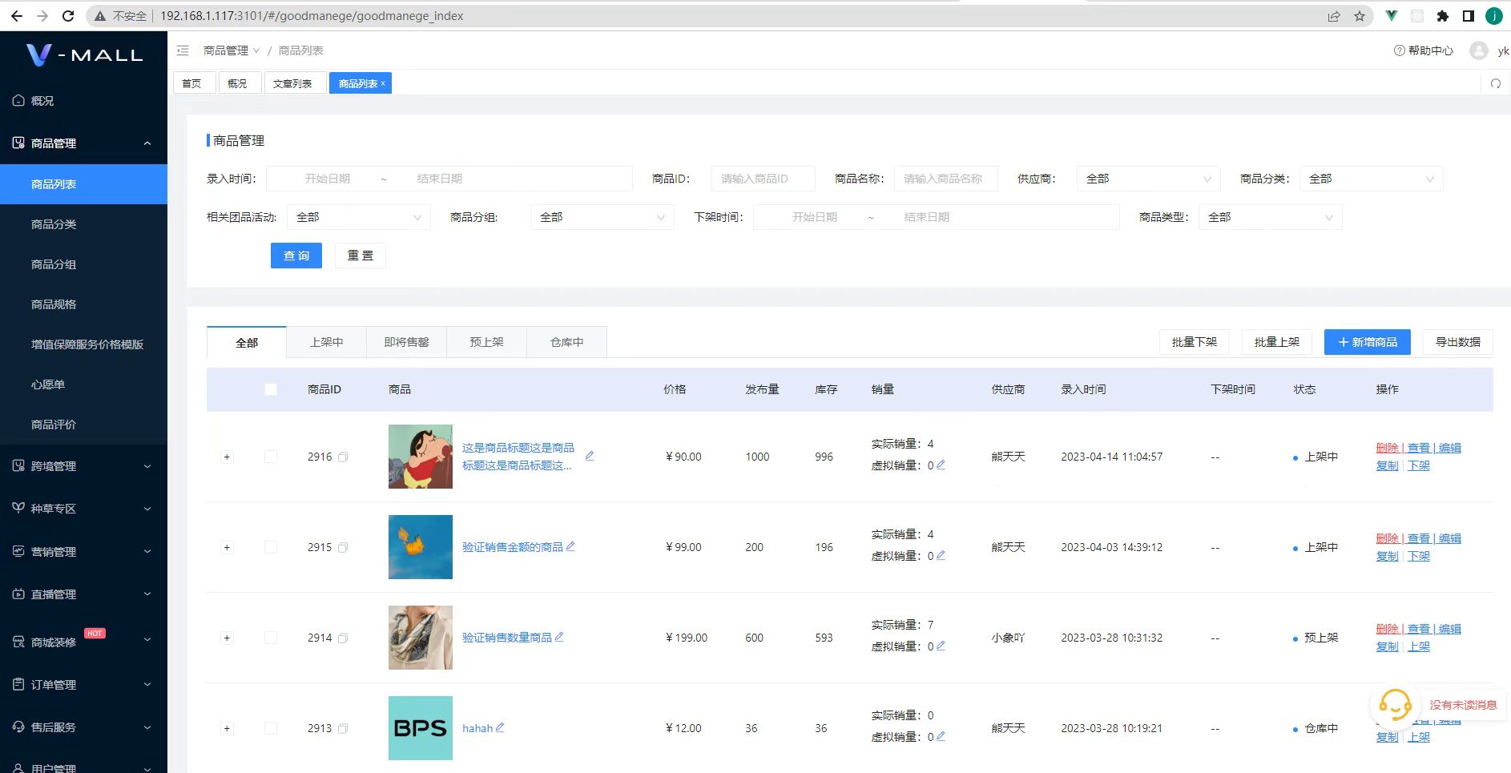Copy product ID 2914 with copy icon
Screen dimensions: 1511x773
point(343,638)
